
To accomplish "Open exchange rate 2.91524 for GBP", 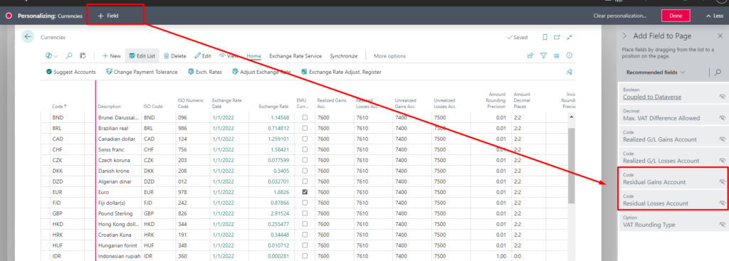I will point(280,213).
